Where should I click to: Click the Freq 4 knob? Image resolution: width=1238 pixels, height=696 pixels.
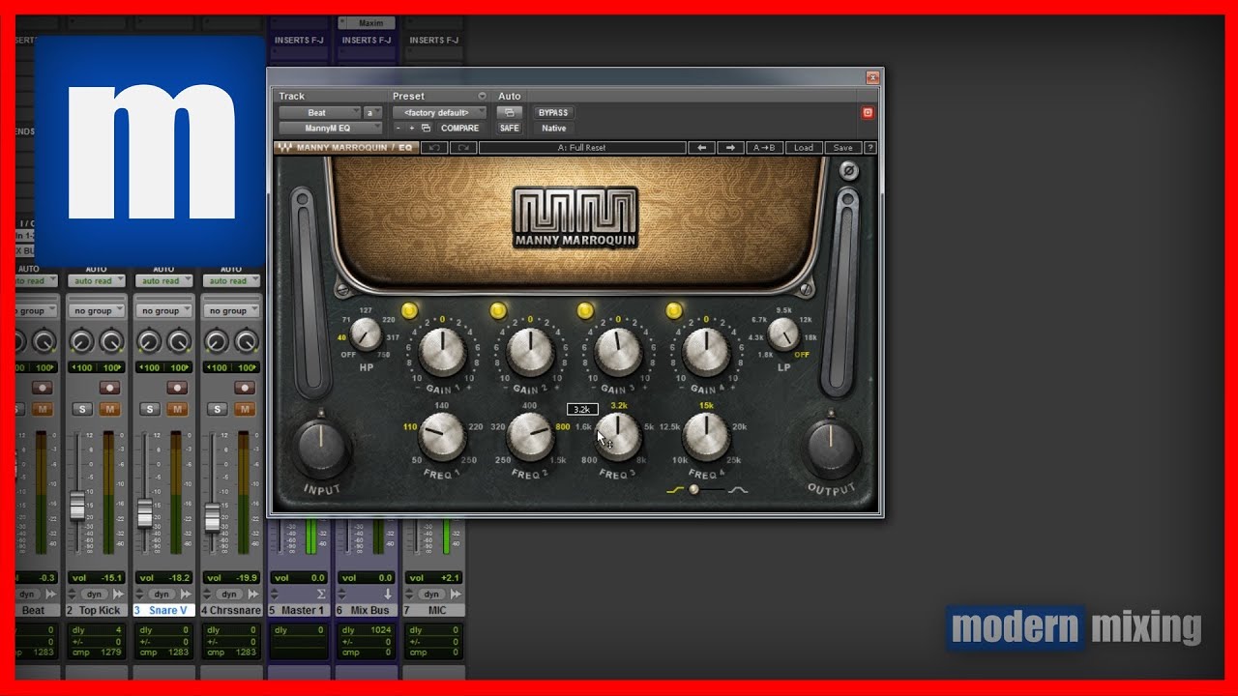[x=706, y=436]
